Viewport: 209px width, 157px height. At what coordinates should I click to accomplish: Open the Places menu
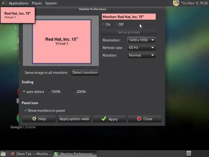pos(37,3)
